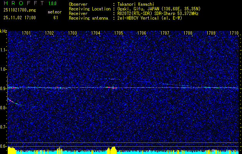The image size is (242, 154).
Task: Click the 0.7 frequency axis label
Action: click(3, 127)
